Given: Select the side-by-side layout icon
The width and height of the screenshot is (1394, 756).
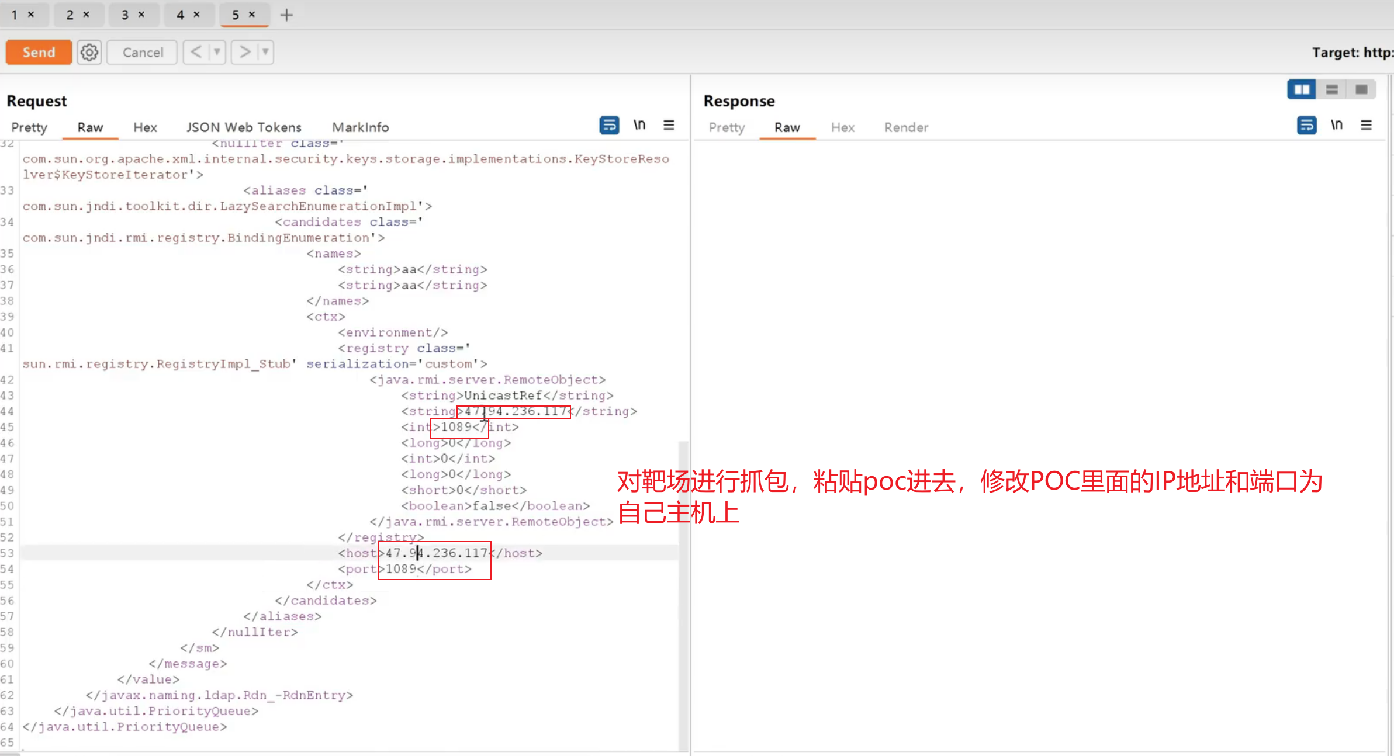Looking at the screenshot, I should tap(1302, 89).
